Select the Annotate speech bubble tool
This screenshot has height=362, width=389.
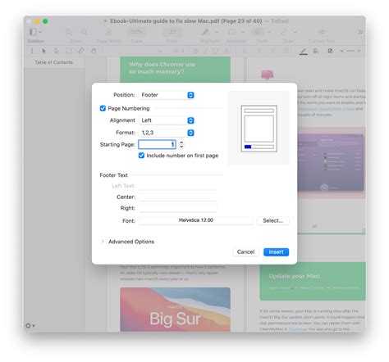point(231,32)
